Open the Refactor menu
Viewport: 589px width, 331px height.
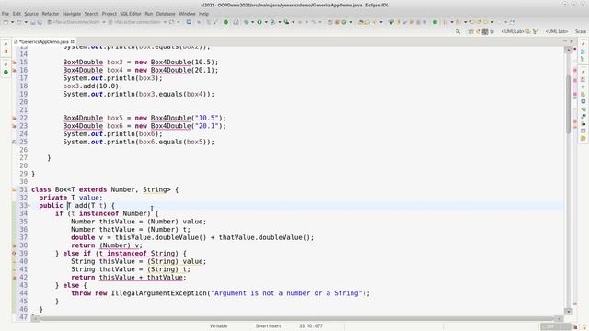51,14
